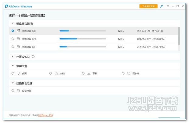The image size is (189, 123).
Task: Click the documents file icon
Action: click(x=56, y=73)
